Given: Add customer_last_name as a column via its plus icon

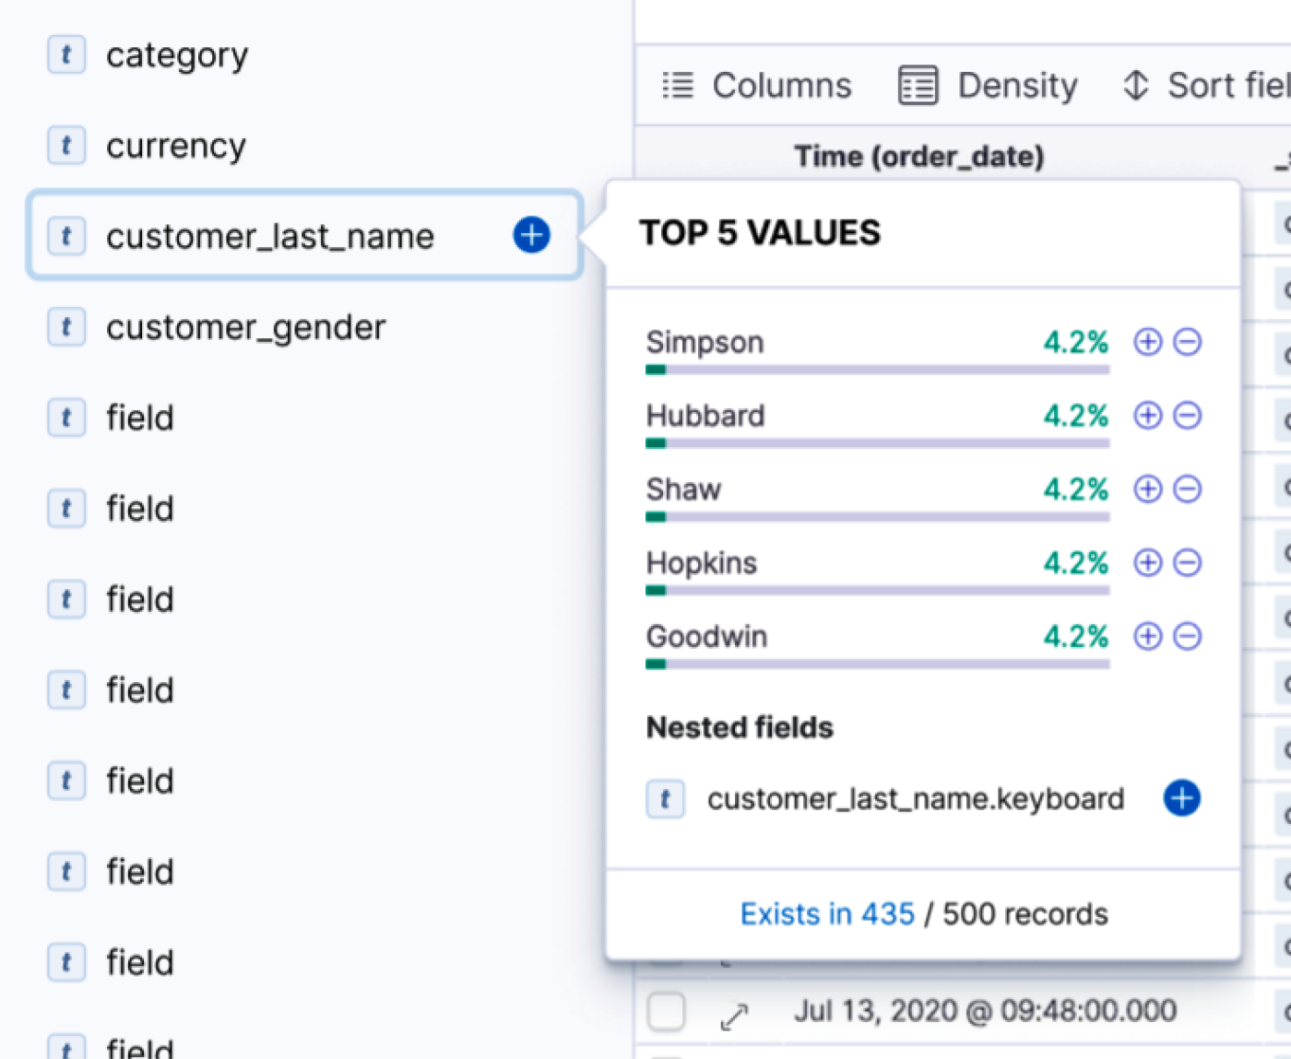Looking at the screenshot, I should click(x=530, y=235).
